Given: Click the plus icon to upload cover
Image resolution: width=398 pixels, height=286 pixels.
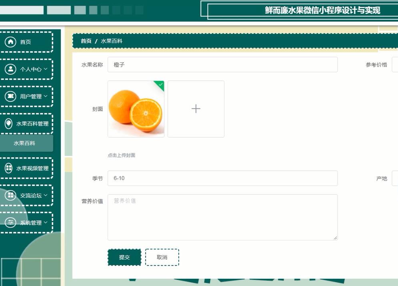Looking at the screenshot, I should point(196,109).
